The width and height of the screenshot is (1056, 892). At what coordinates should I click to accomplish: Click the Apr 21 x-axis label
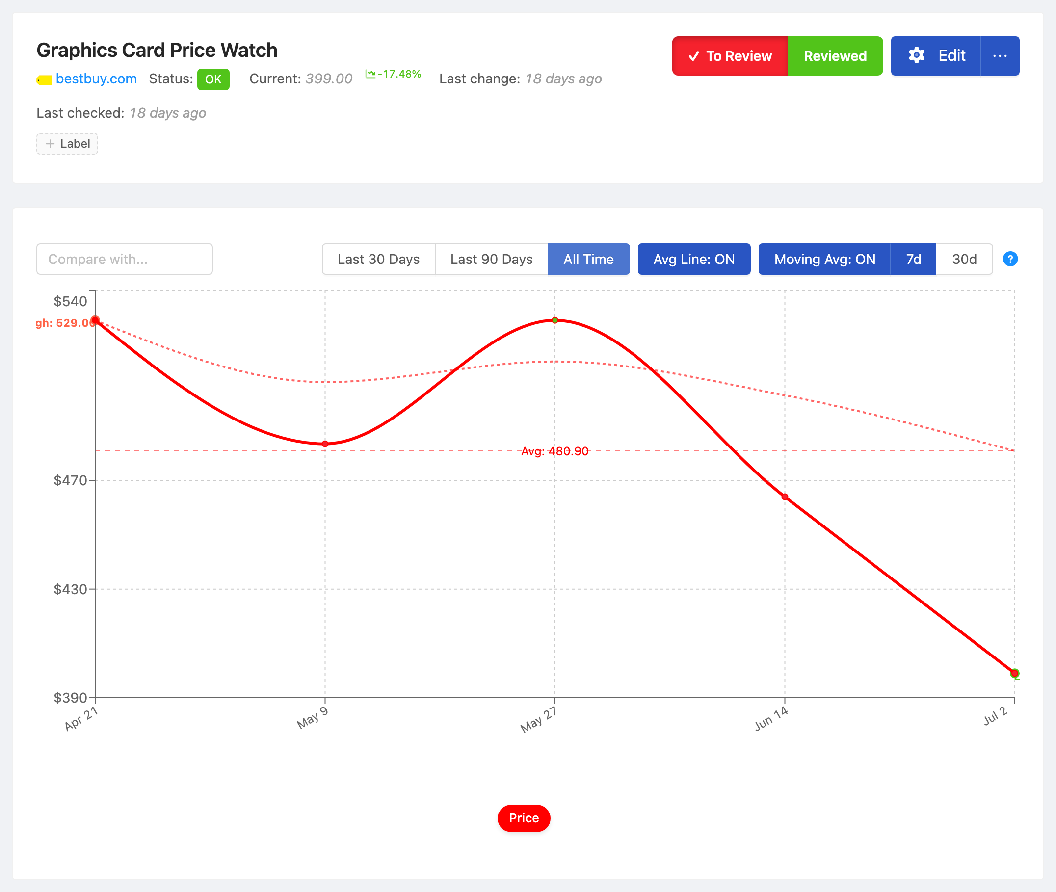pyautogui.click(x=81, y=718)
